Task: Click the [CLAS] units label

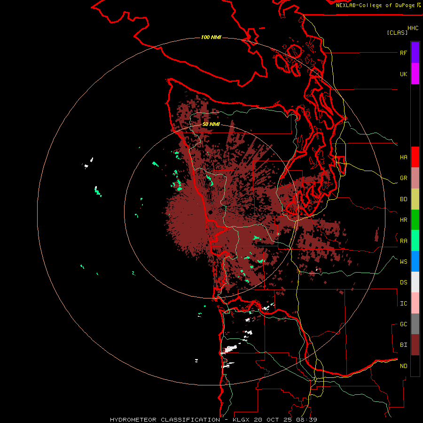Action: [397, 32]
